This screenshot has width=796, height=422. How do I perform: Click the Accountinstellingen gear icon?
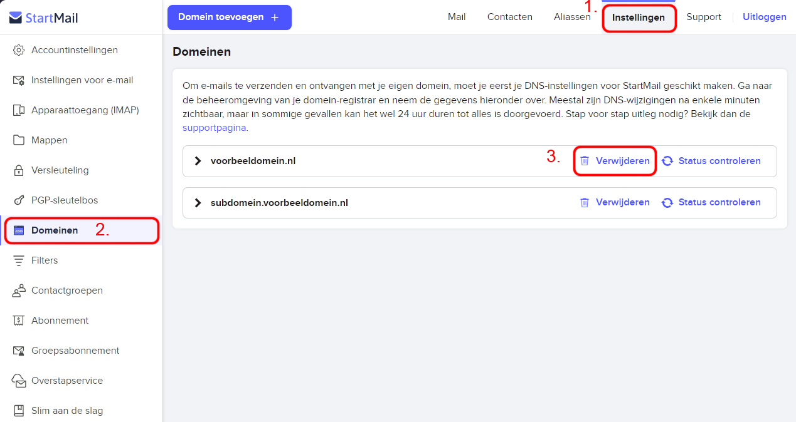click(19, 50)
